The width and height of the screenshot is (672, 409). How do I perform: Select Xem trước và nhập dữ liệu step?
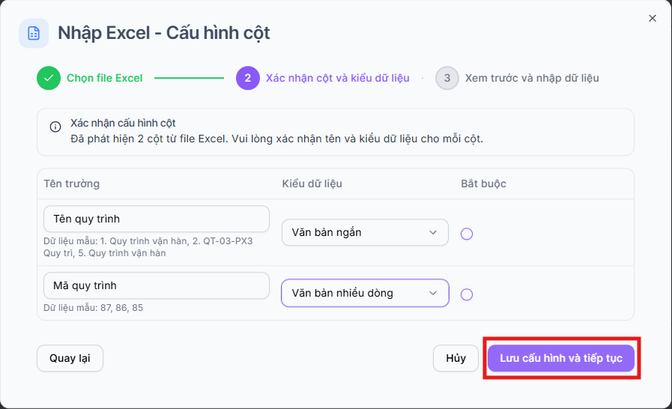(x=533, y=78)
